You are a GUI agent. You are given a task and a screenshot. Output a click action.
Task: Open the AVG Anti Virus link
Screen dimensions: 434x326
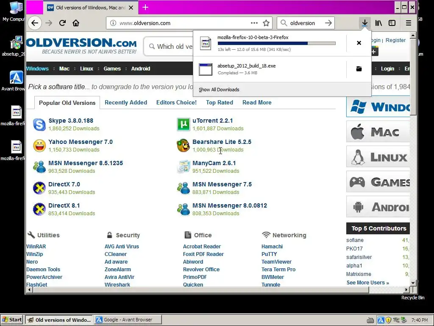click(x=122, y=247)
